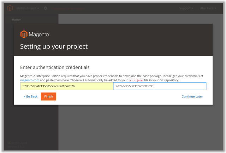Open the MyFirstProject project dropdown
The image size is (226, 153).
(28, 8)
